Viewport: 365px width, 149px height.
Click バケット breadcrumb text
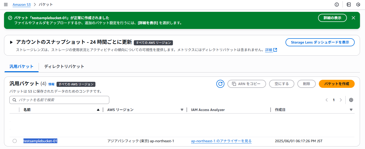tap(46, 5)
